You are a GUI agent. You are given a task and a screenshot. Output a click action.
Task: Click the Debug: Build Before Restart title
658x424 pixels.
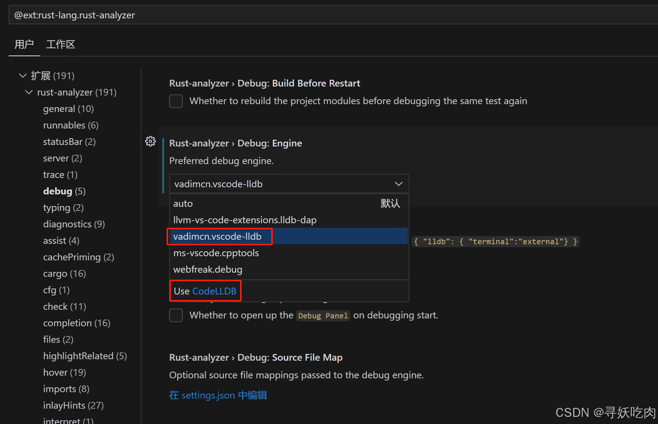[264, 83]
